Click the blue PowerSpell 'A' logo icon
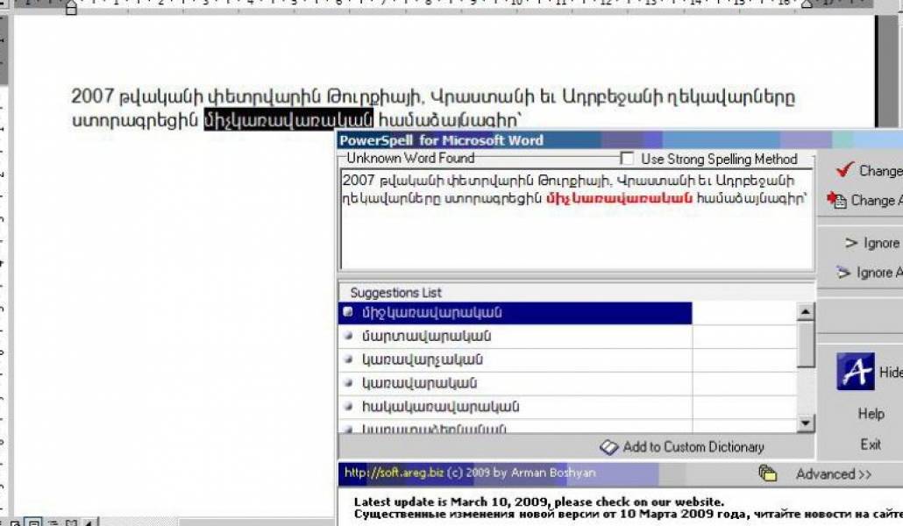Image resolution: width=903 pixels, height=526 pixels. tap(854, 372)
